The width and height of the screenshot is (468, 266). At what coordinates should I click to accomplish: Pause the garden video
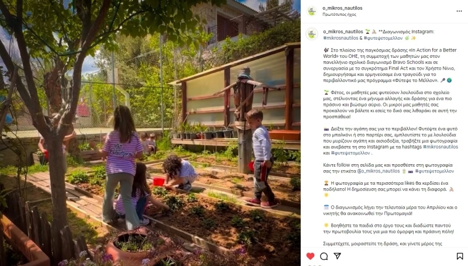tap(150, 133)
